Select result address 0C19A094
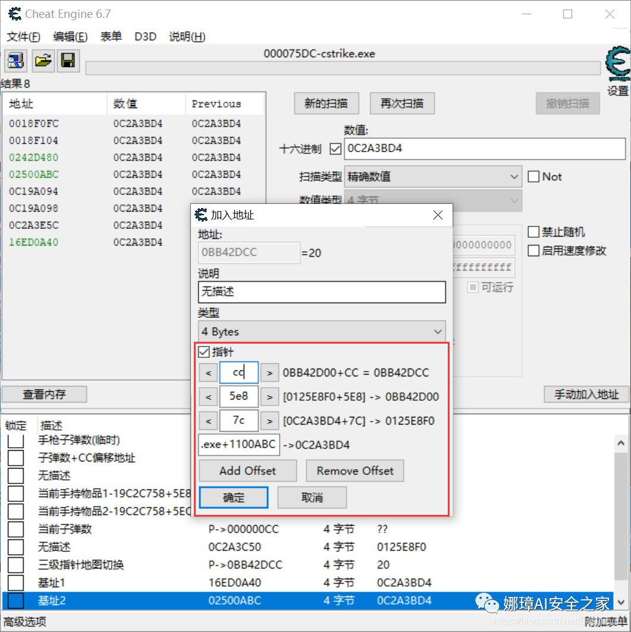The height and width of the screenshot is (632, 631). tap(34, 191)
